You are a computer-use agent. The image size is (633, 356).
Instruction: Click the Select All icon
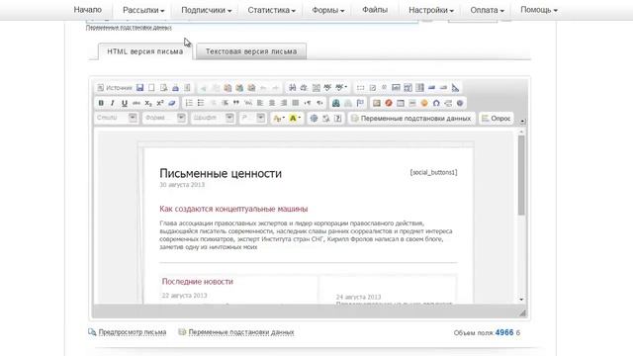click(316, 88)
